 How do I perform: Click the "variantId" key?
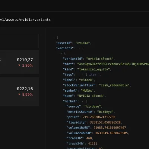pos(73,59)
